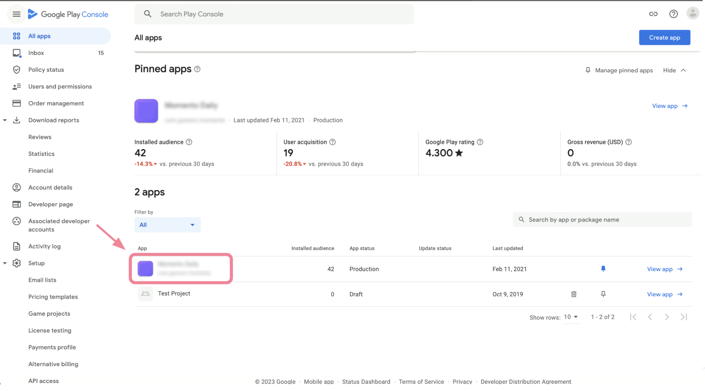Open Game projects

pyautogui.click(x=49, y=313)
